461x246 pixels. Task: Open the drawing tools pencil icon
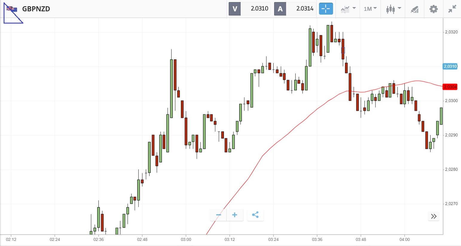click(x=414, y=9)
